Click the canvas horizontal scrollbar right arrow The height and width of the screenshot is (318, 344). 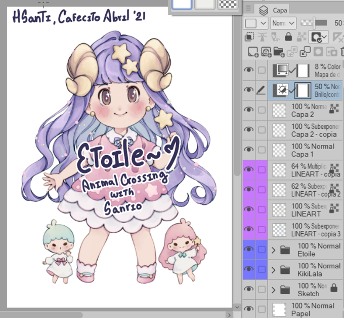229,315
